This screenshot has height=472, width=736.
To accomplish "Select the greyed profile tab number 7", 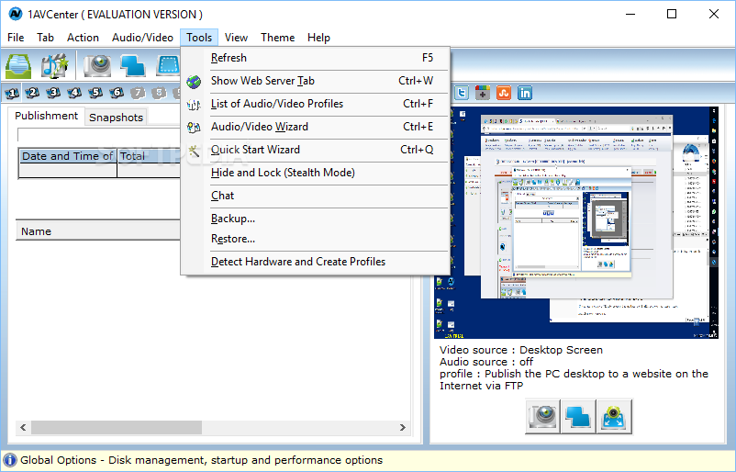I will 138,93.
